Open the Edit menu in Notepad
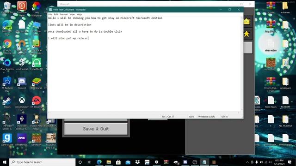Image resolution: width=296 pixels, height=166 pixels. (56, 14)
